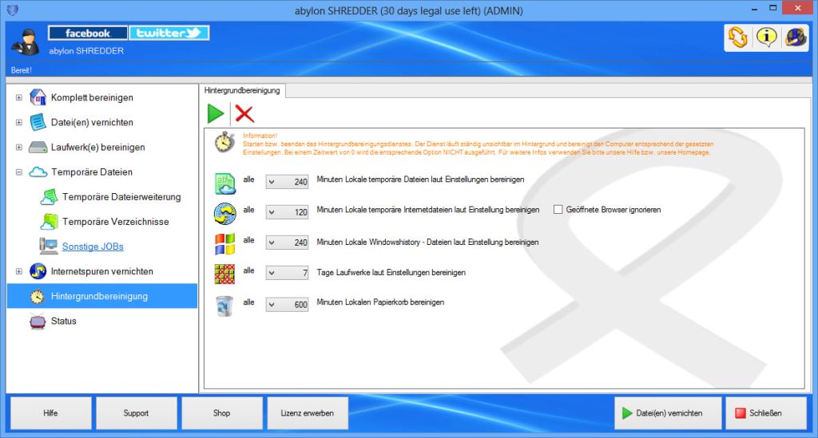Click the Temporäre Dateien cloud icon
The width and height of the screenshot is (818, 438).
(38, 172)
